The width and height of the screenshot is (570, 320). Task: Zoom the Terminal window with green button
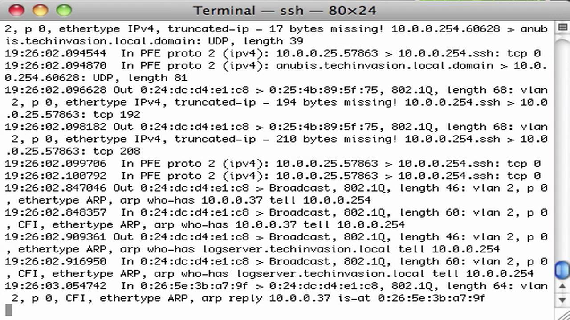click(x=64, y=10)
